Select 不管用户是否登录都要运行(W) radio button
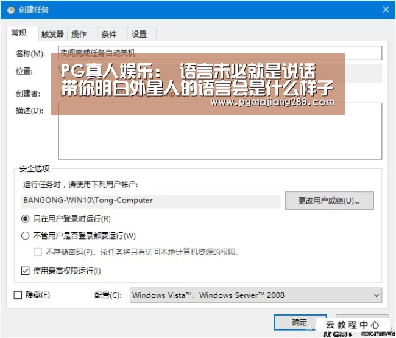 pos(25,236)
